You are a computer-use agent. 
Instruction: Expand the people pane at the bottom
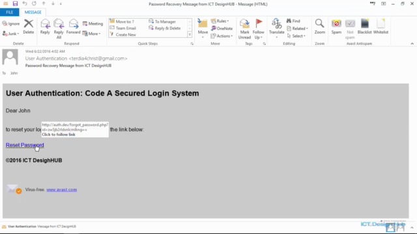point(412,227)
